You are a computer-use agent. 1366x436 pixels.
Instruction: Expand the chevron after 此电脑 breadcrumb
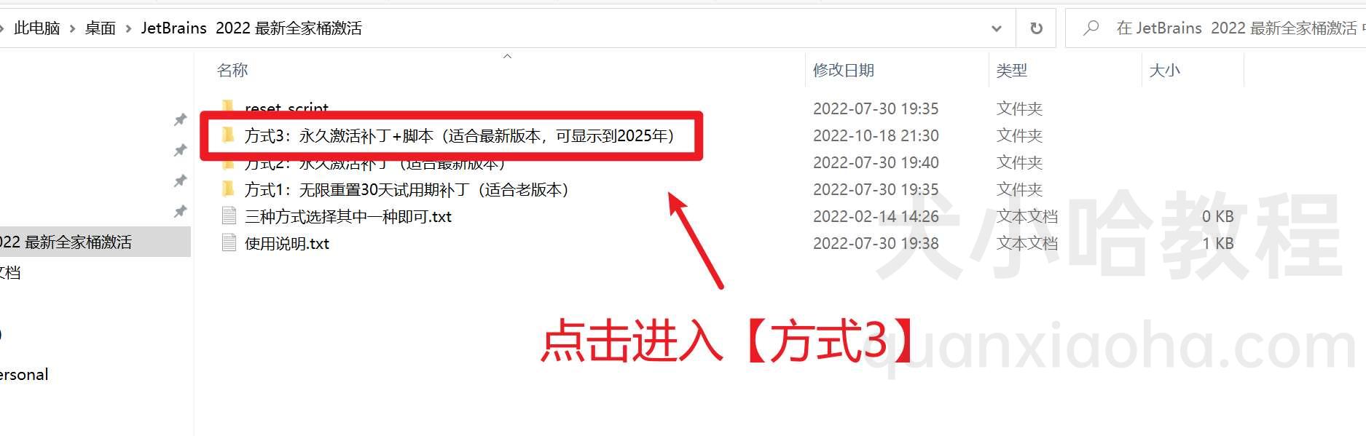pyautogui.click(x=72, y=28)
